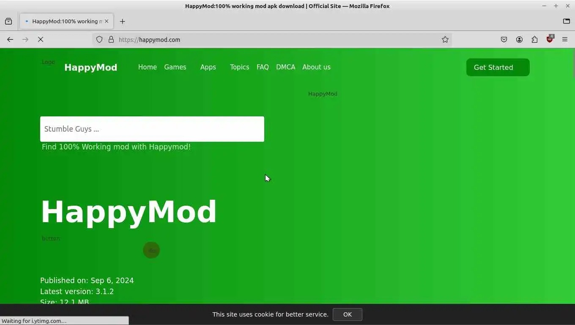Minimize the Firefox window
The width and height of the screenshot is (575, 325).
click(x=544, y=6)
